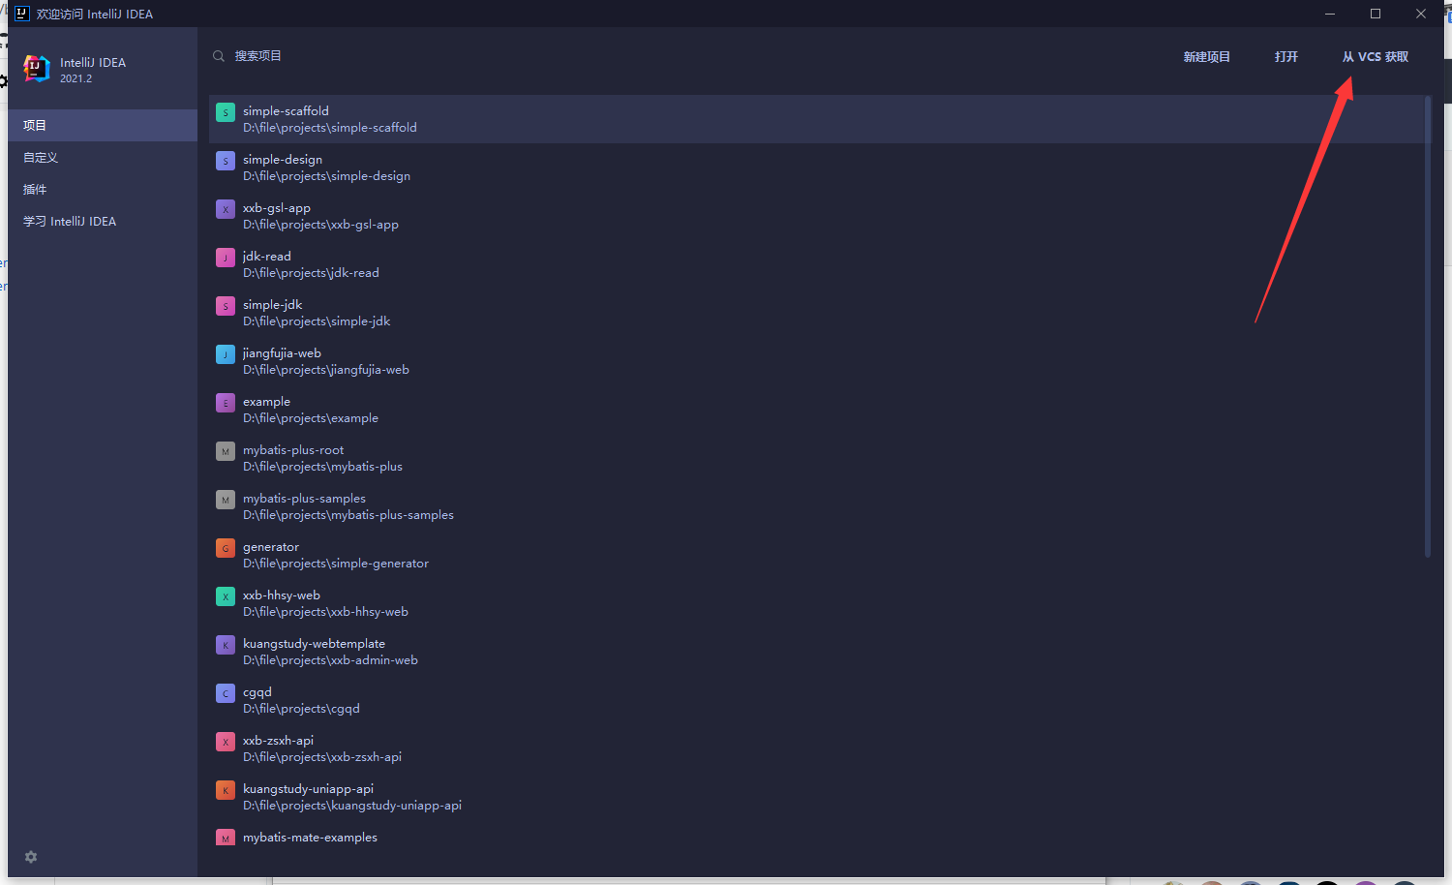
Task: Click the mybatis-plus-root gray icon
Action: (x=226, y=451)
